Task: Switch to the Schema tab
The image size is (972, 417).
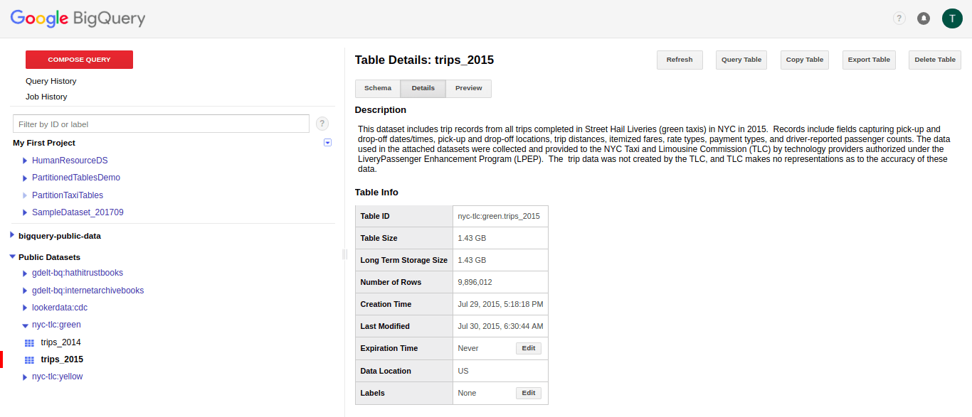Action: (378, 88)
